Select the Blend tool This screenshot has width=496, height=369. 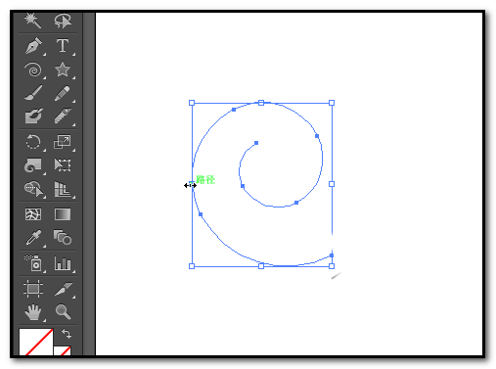[x=63, y=237]
